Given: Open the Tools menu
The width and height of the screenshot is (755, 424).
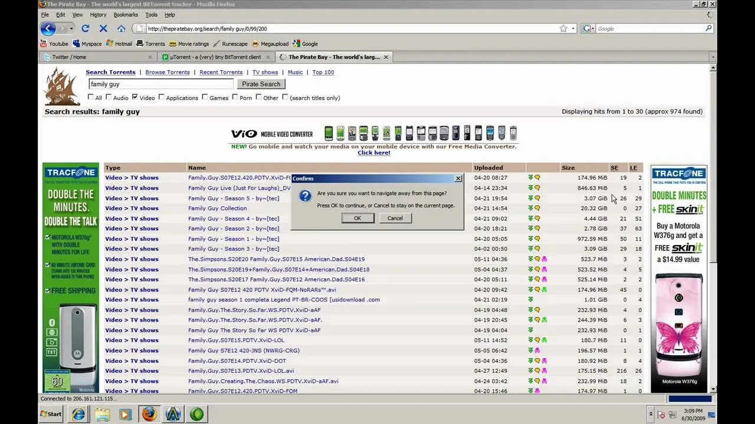Looking at the screenshot, I should pyautogui.click(x=151, y=15).
